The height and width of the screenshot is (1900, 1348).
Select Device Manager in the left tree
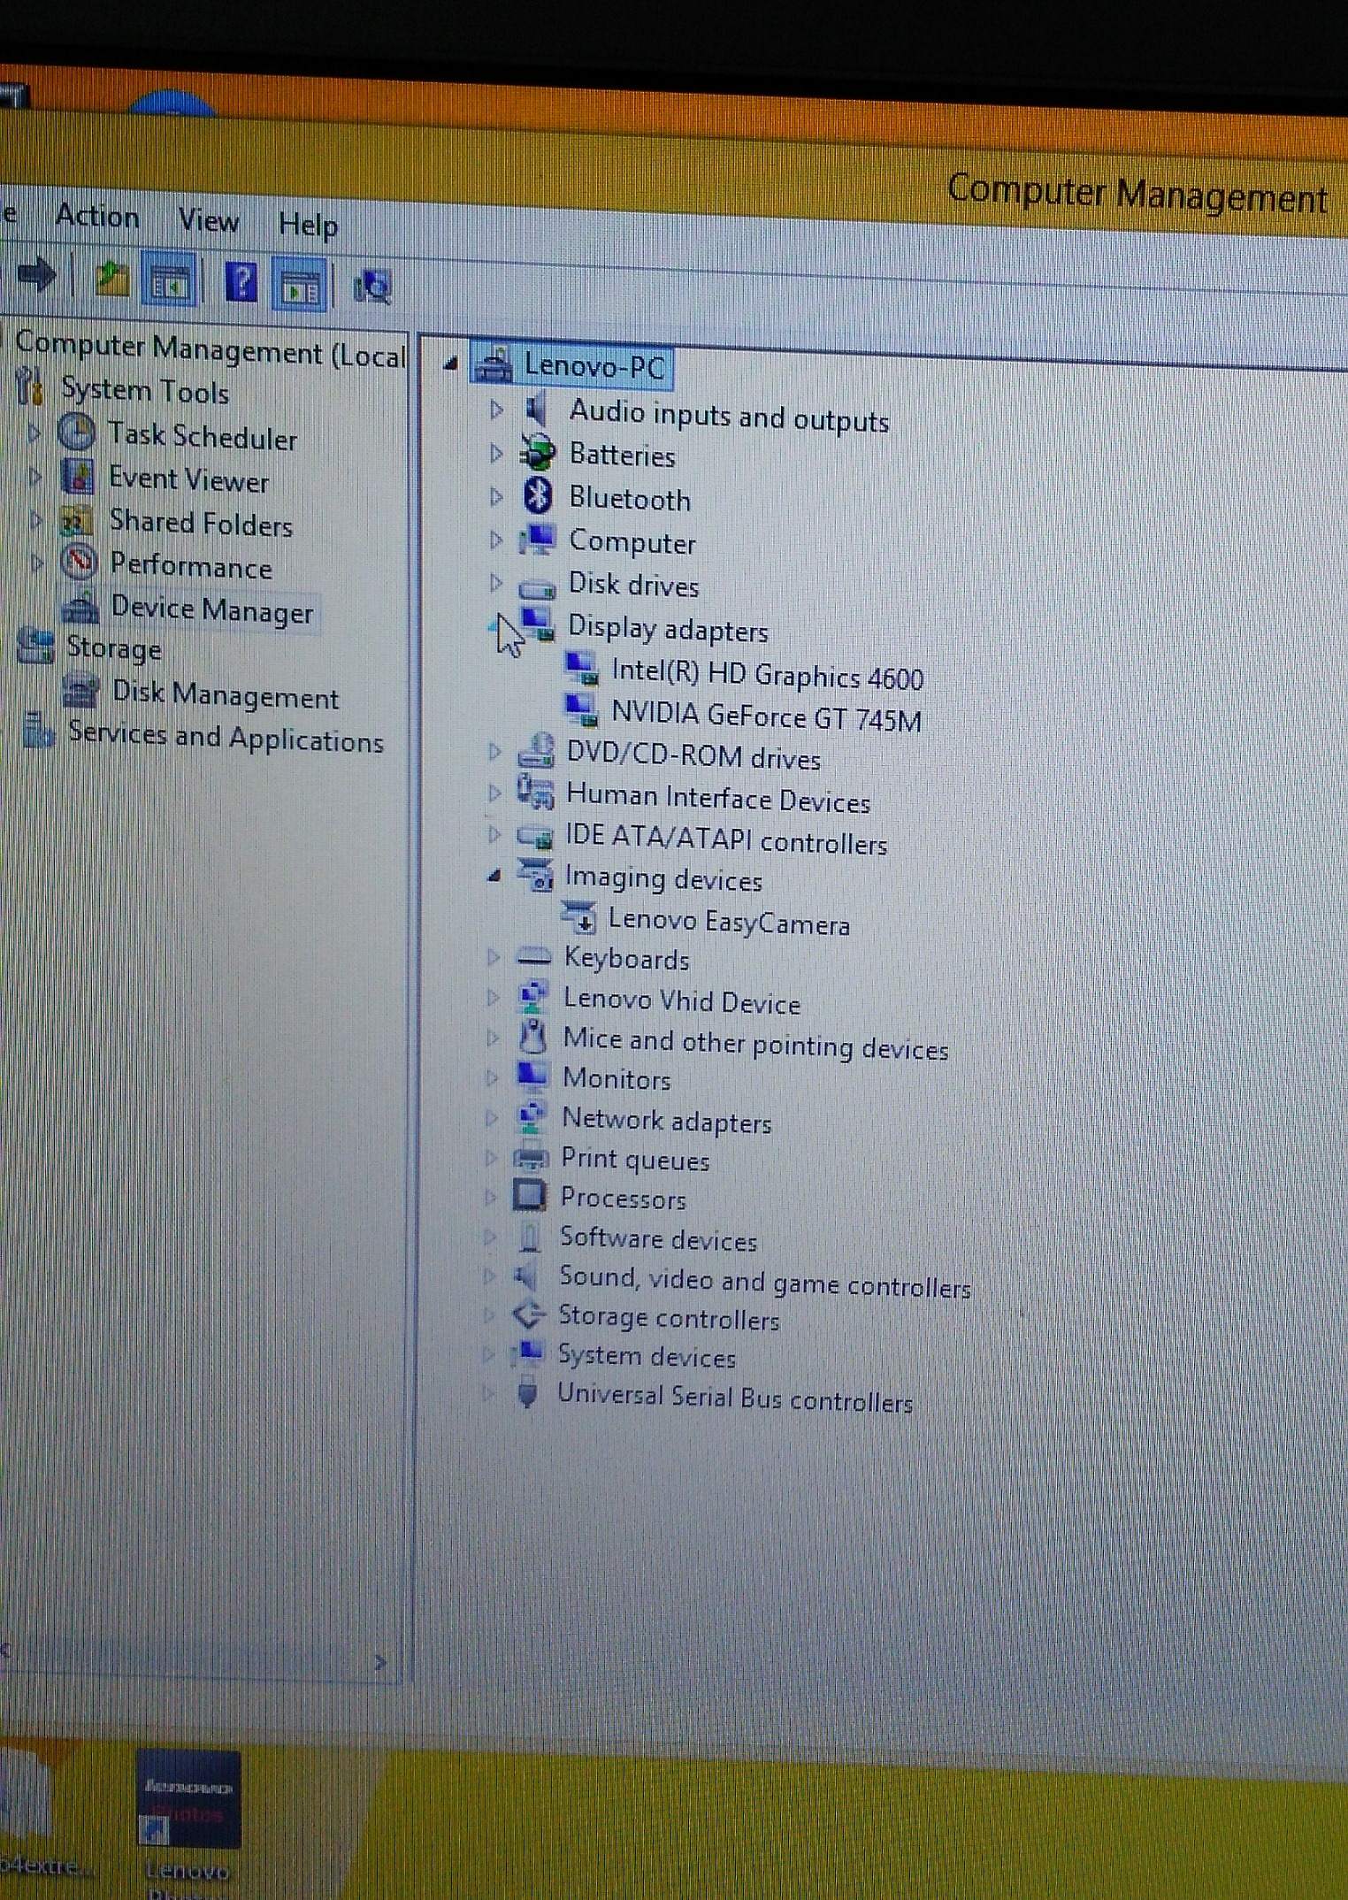click(211, 610)
